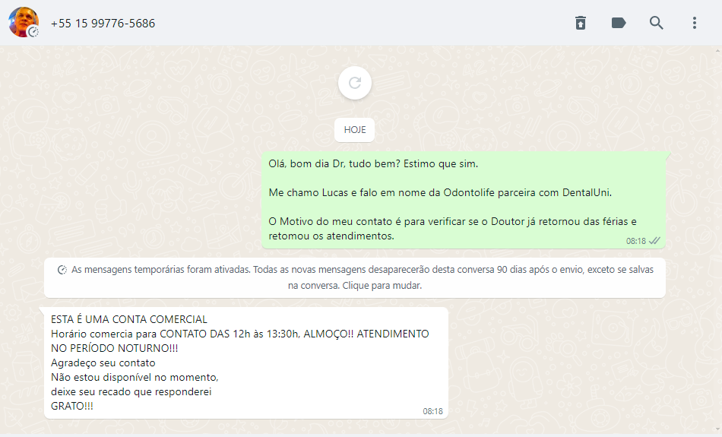Screen dimensions: 722x437
Task: Click the "GRATO!!!" text in received message
Action: 72,406
